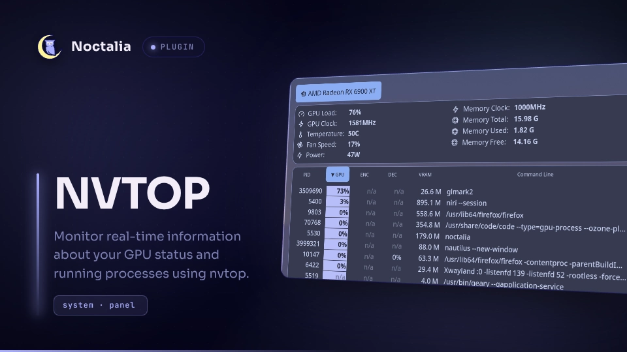This screenshot has width=627, height=352.
Task: Click PID 3509690
Action: (x=310, y=191)
